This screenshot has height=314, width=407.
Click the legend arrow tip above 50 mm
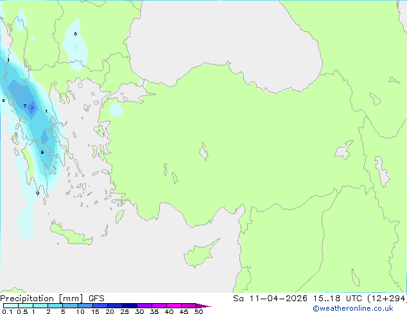pyautogui.click(x=203, y=306)
